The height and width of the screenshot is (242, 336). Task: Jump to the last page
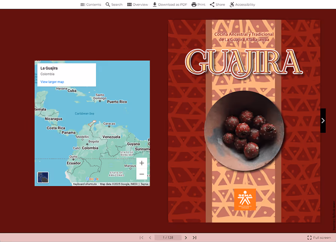coord(194,237)
